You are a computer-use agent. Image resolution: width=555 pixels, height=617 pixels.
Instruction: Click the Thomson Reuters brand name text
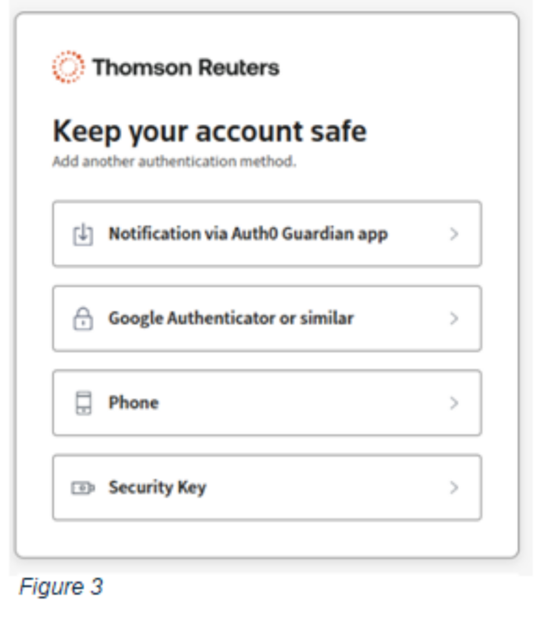pos(186,67)
